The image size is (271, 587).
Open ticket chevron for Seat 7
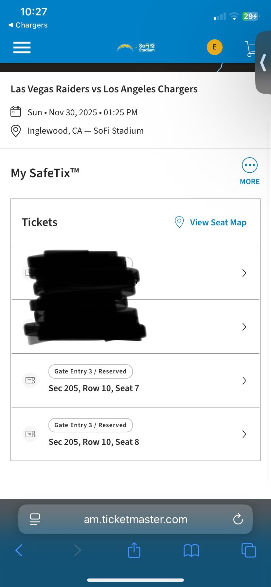click(244, 381)
